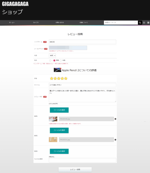Click the email address field

[x=68, y=48]
